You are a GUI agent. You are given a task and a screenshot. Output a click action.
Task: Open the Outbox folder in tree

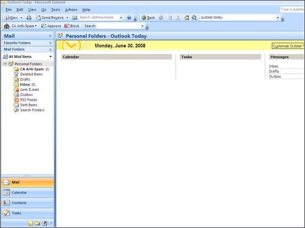(27, 95)
